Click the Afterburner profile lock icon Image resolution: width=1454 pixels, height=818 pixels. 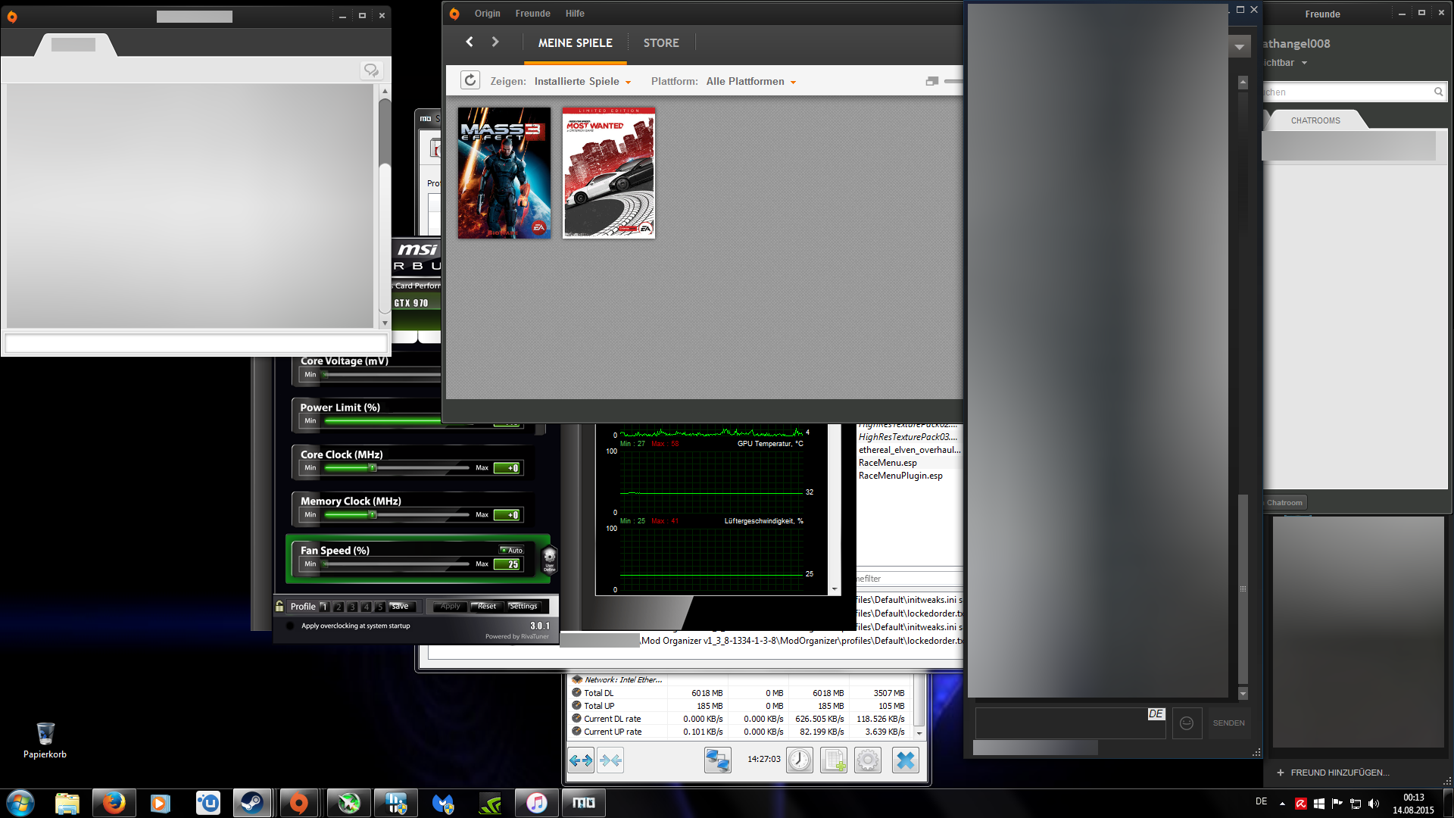tap(279, 606)
